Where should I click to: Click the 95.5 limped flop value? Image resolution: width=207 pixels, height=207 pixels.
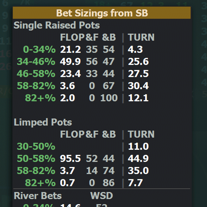pos(70,158)
